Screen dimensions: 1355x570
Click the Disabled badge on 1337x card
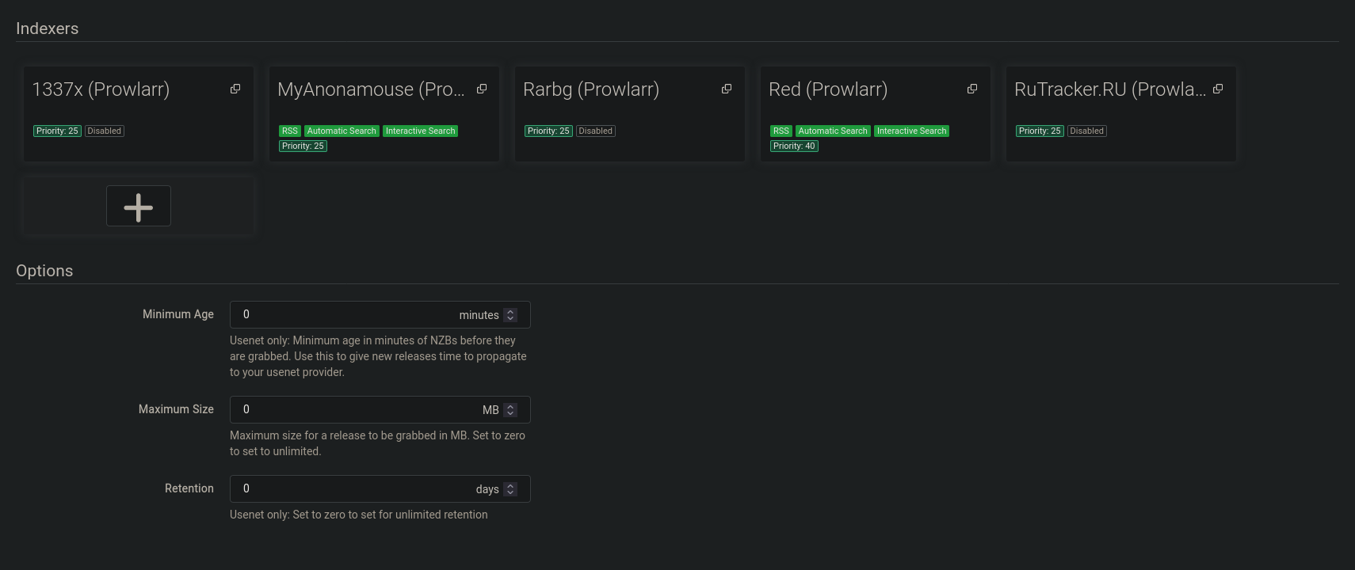click(105, 131)
